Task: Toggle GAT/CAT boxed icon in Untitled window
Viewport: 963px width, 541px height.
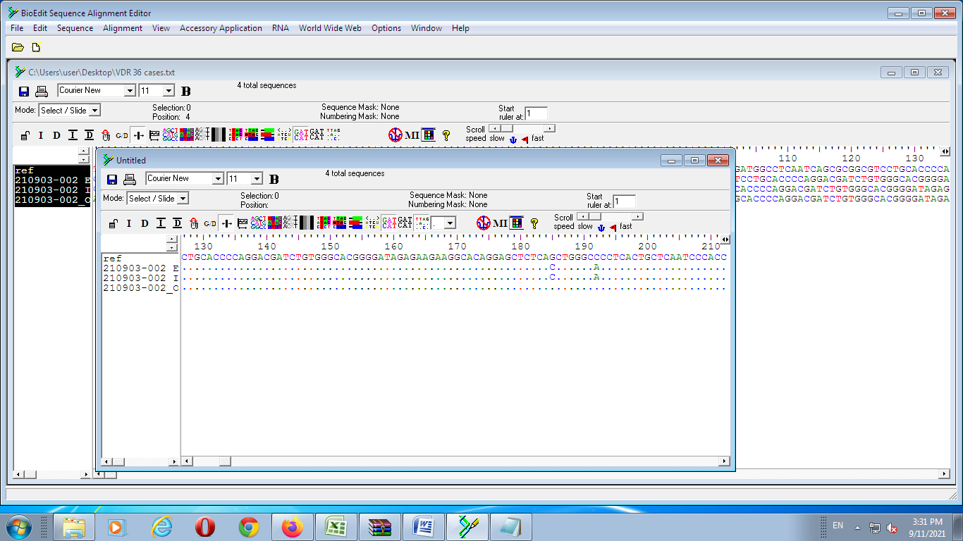Action: 388,223
